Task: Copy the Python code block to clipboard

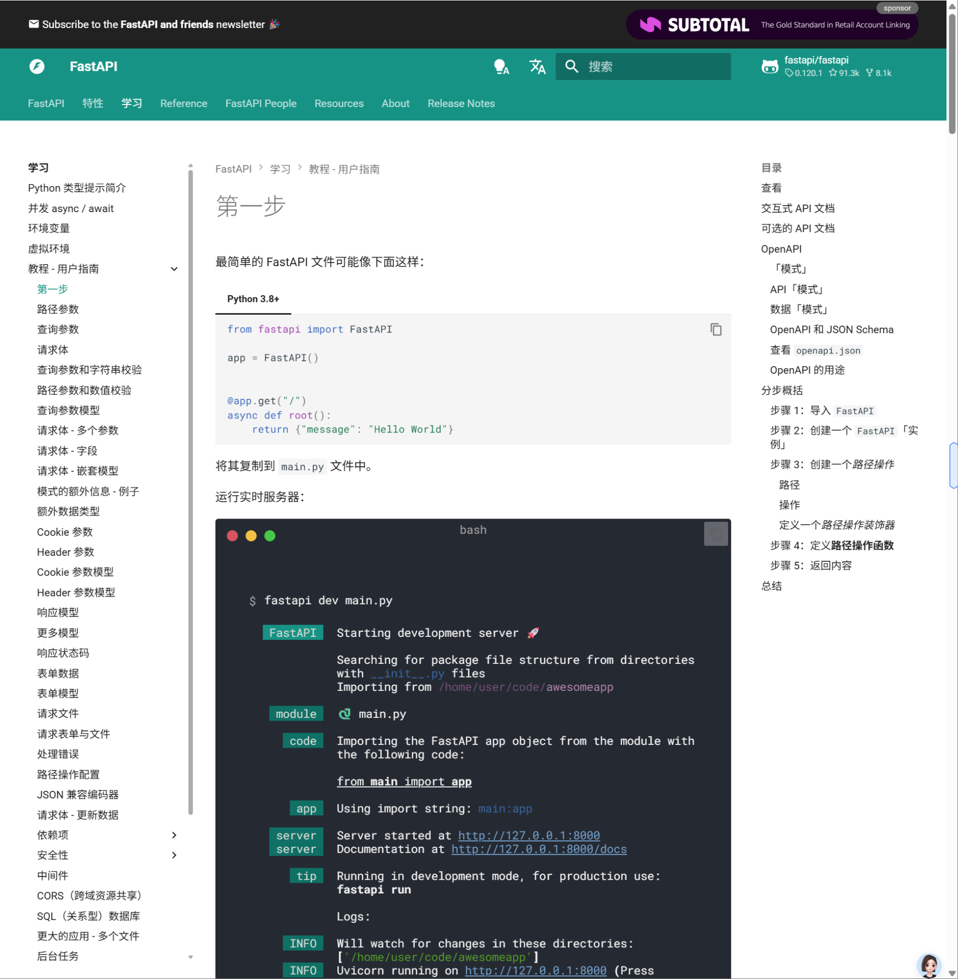Action: (x=716, y=330)
